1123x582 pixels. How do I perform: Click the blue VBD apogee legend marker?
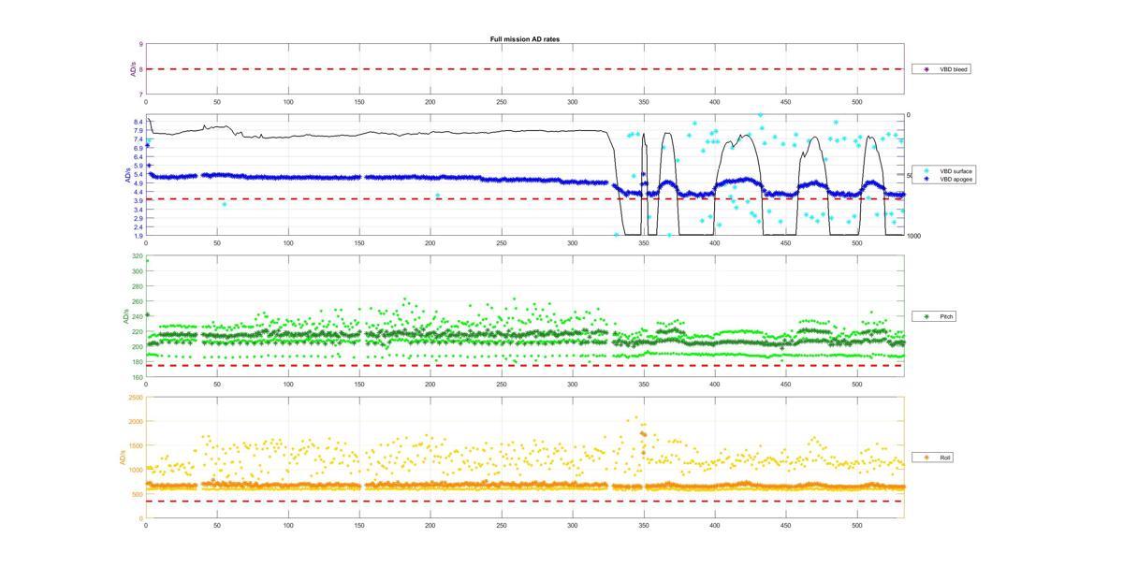tap(926, 179)
